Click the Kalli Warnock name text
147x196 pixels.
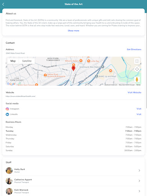[x=21, y=190]
